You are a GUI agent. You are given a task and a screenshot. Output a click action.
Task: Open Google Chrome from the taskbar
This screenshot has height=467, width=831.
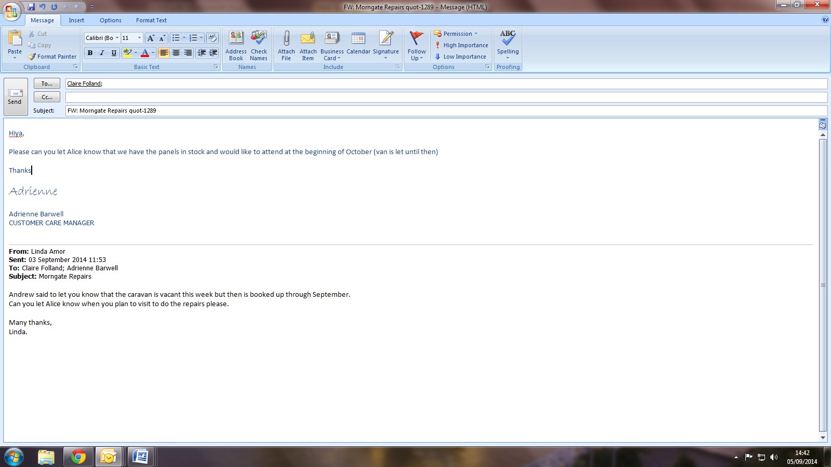(x=78, y=457)
